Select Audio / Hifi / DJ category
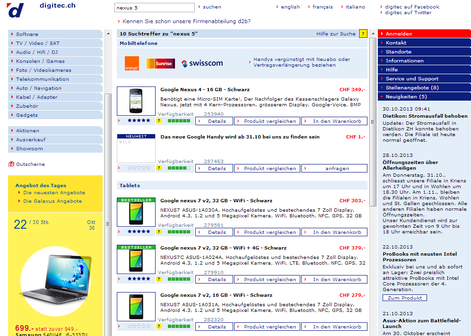This screenshot has width=471, height=336. [x=55, y=52]
